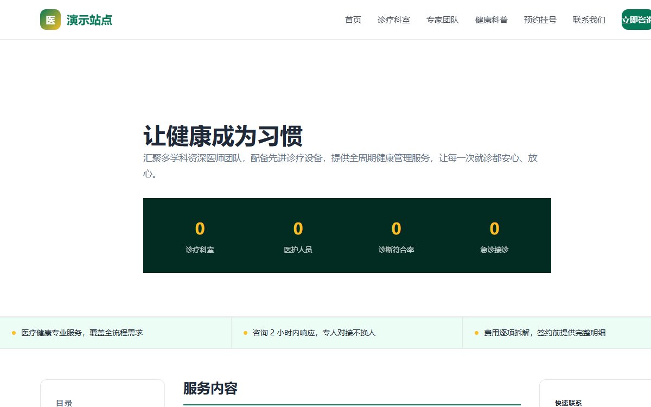The height and width of the screenshot is (407, 651).
Task: Open 预约挂号 navigation link
Action: pyautogui.click(x=540, y=20)
